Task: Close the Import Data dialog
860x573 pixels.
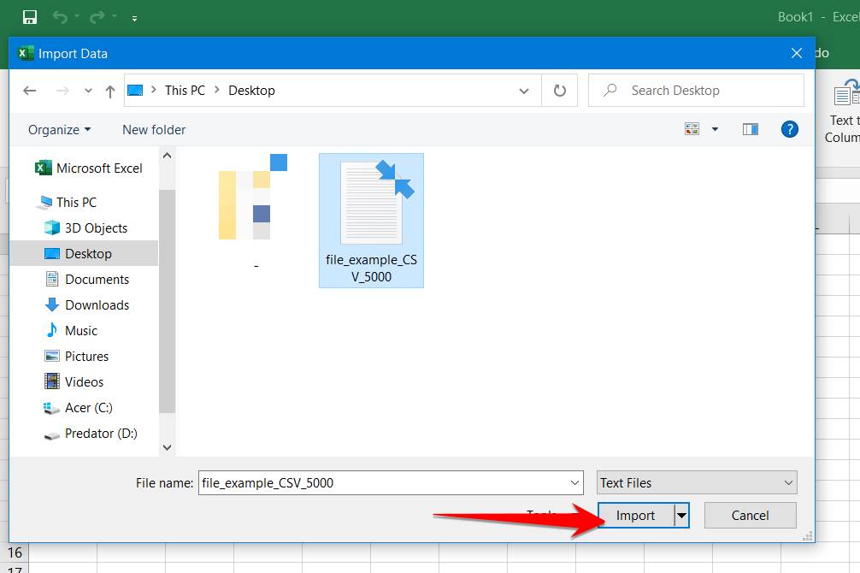Action: click(797, 53)
